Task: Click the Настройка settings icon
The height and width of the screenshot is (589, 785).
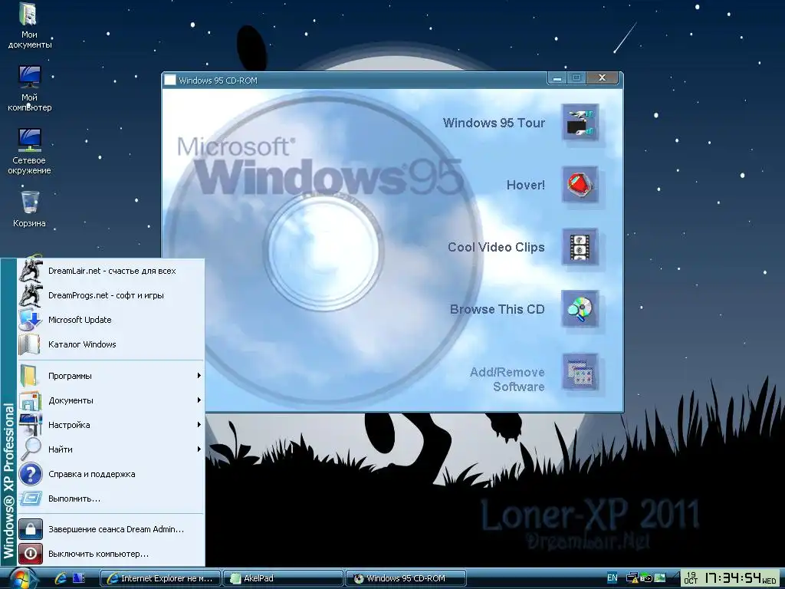Action: tap(30, 425)
